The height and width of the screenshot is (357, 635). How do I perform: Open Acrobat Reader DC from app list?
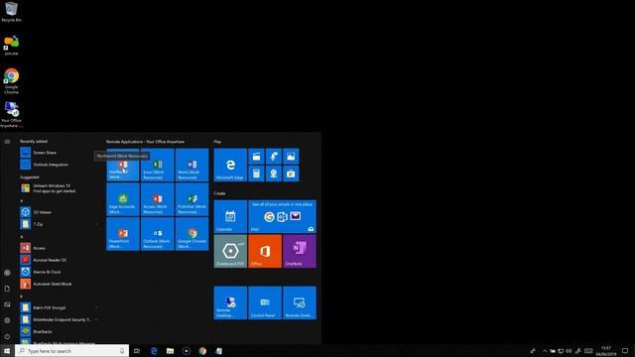[60, 260]
